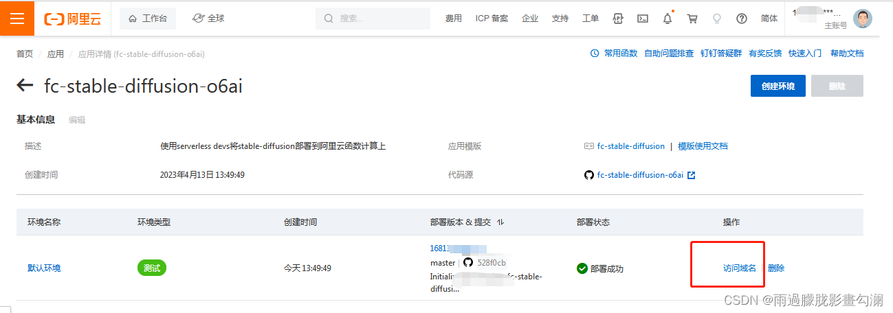Open 快速入门 link
The image size is (893, 313).
[x=805, y=54]
